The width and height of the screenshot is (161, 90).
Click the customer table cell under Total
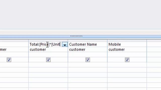pos(48,49)
